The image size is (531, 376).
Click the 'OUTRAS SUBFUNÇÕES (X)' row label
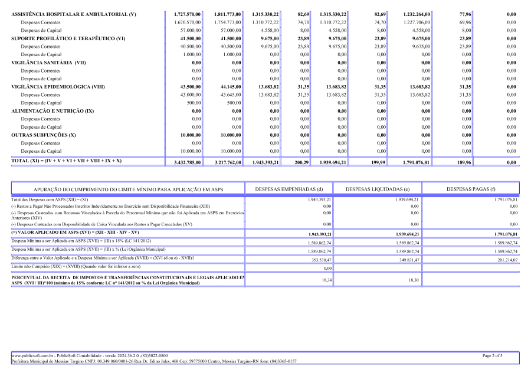click(x=44, y=135)
